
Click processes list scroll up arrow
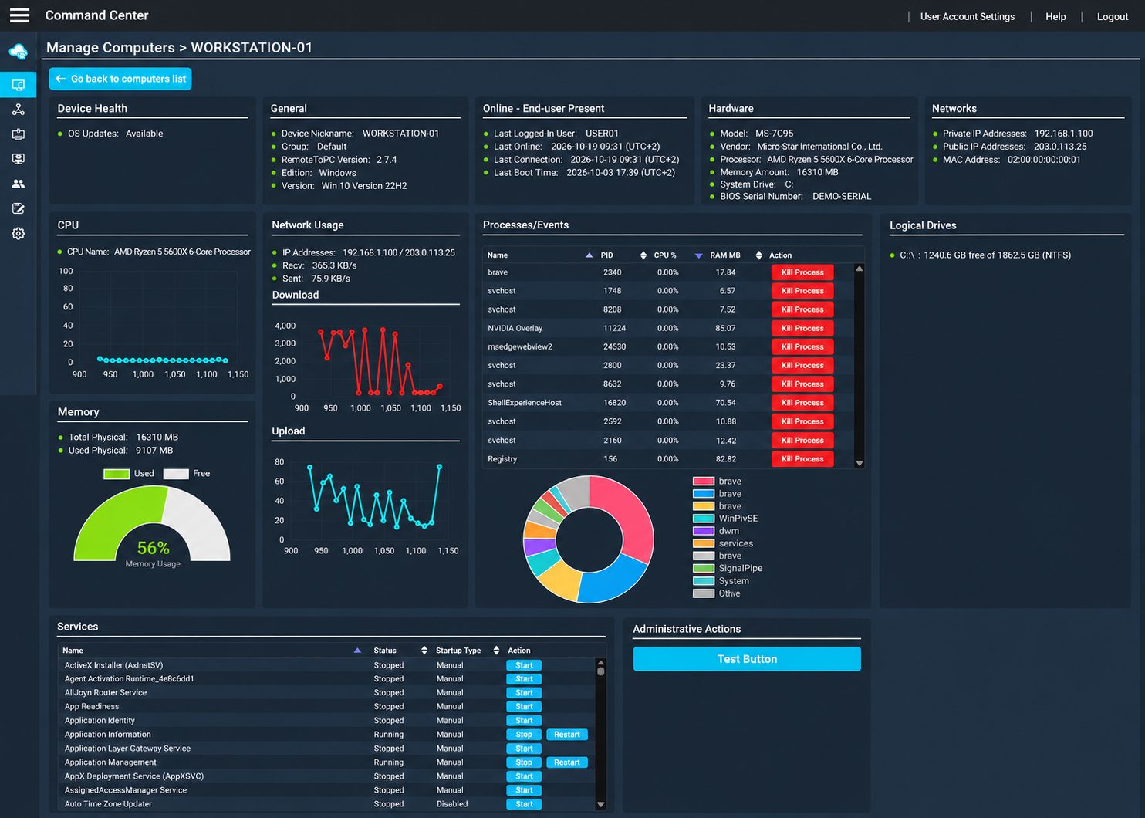pos(860,269)
